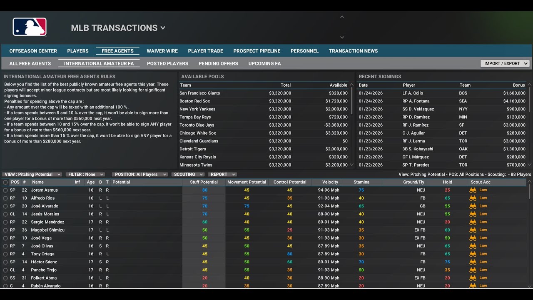The height and width of the screenshot is (300, 533).
Task: Show the Upcoming FA subtab
Action: (264, 63)
